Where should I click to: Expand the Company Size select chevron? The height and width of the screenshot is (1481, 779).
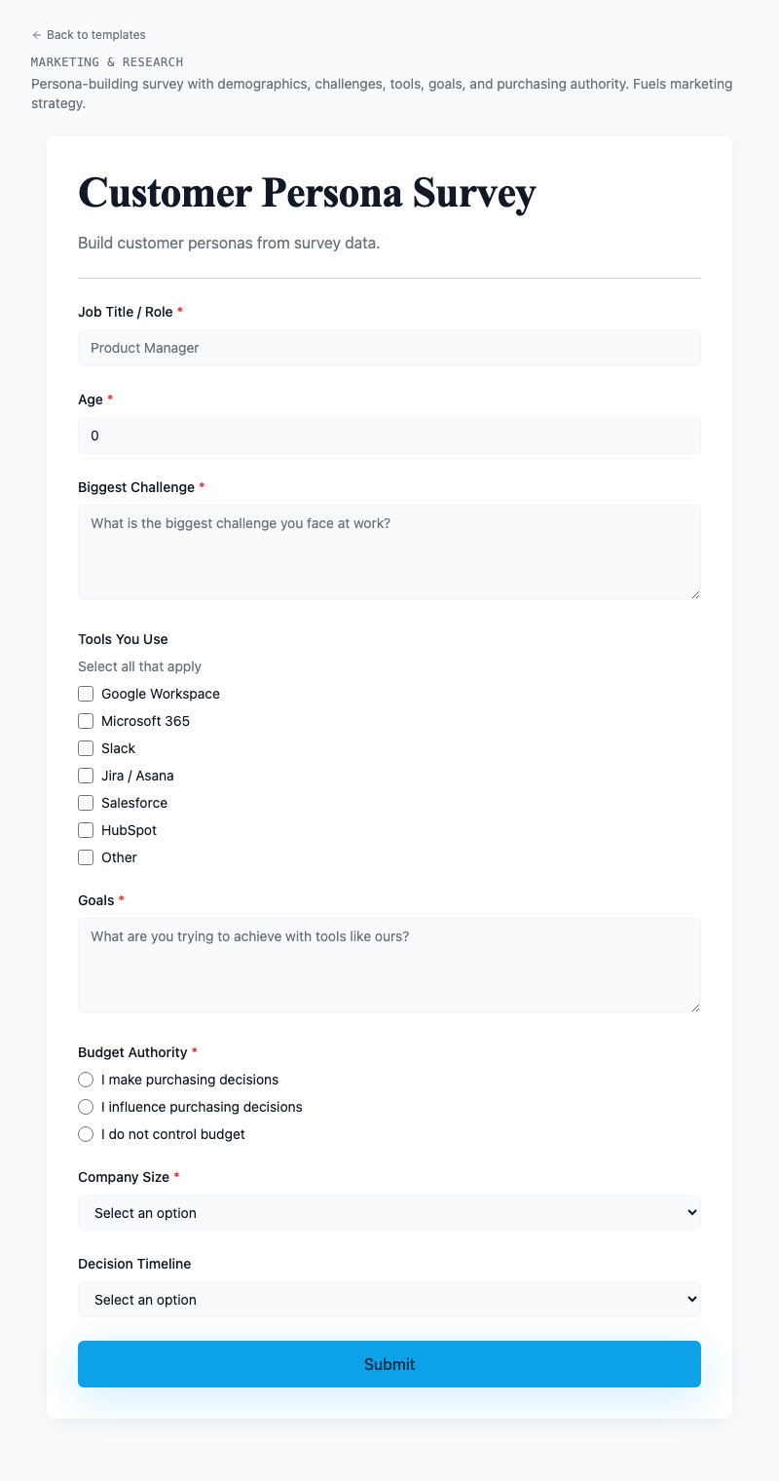(x=691, y=1212)
